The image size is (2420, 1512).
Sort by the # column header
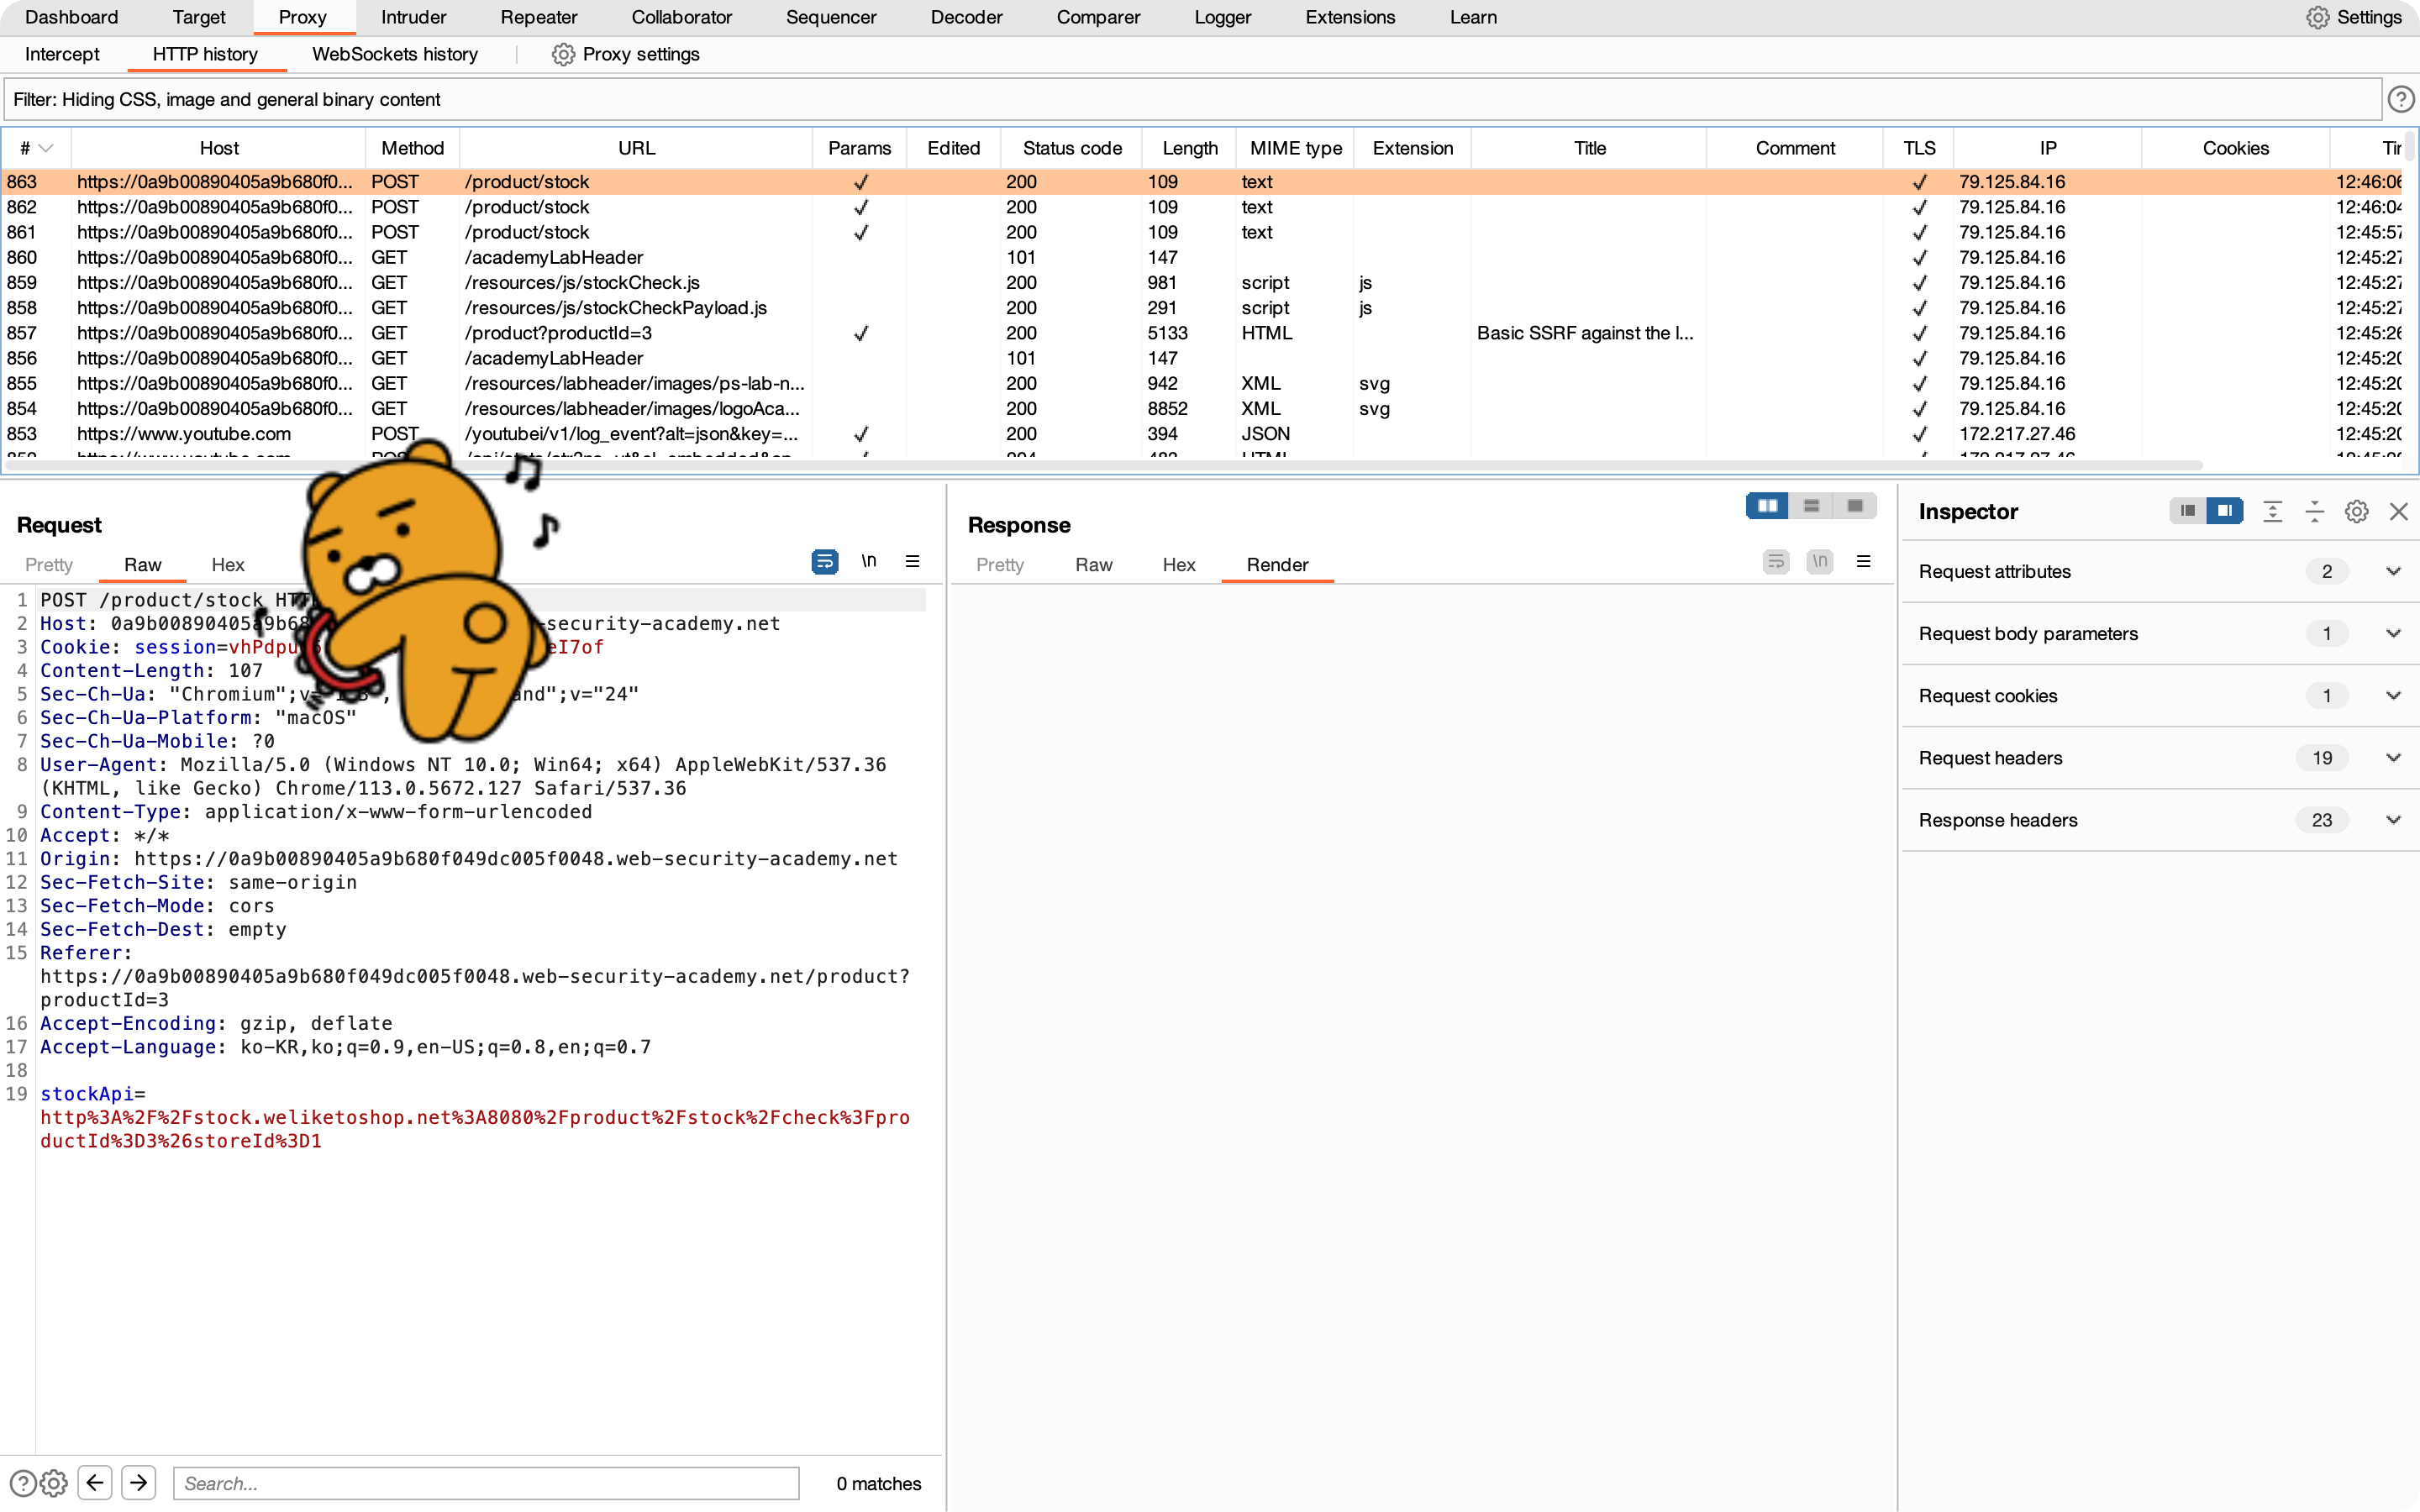pyautogui.click(x=36, y=148)
